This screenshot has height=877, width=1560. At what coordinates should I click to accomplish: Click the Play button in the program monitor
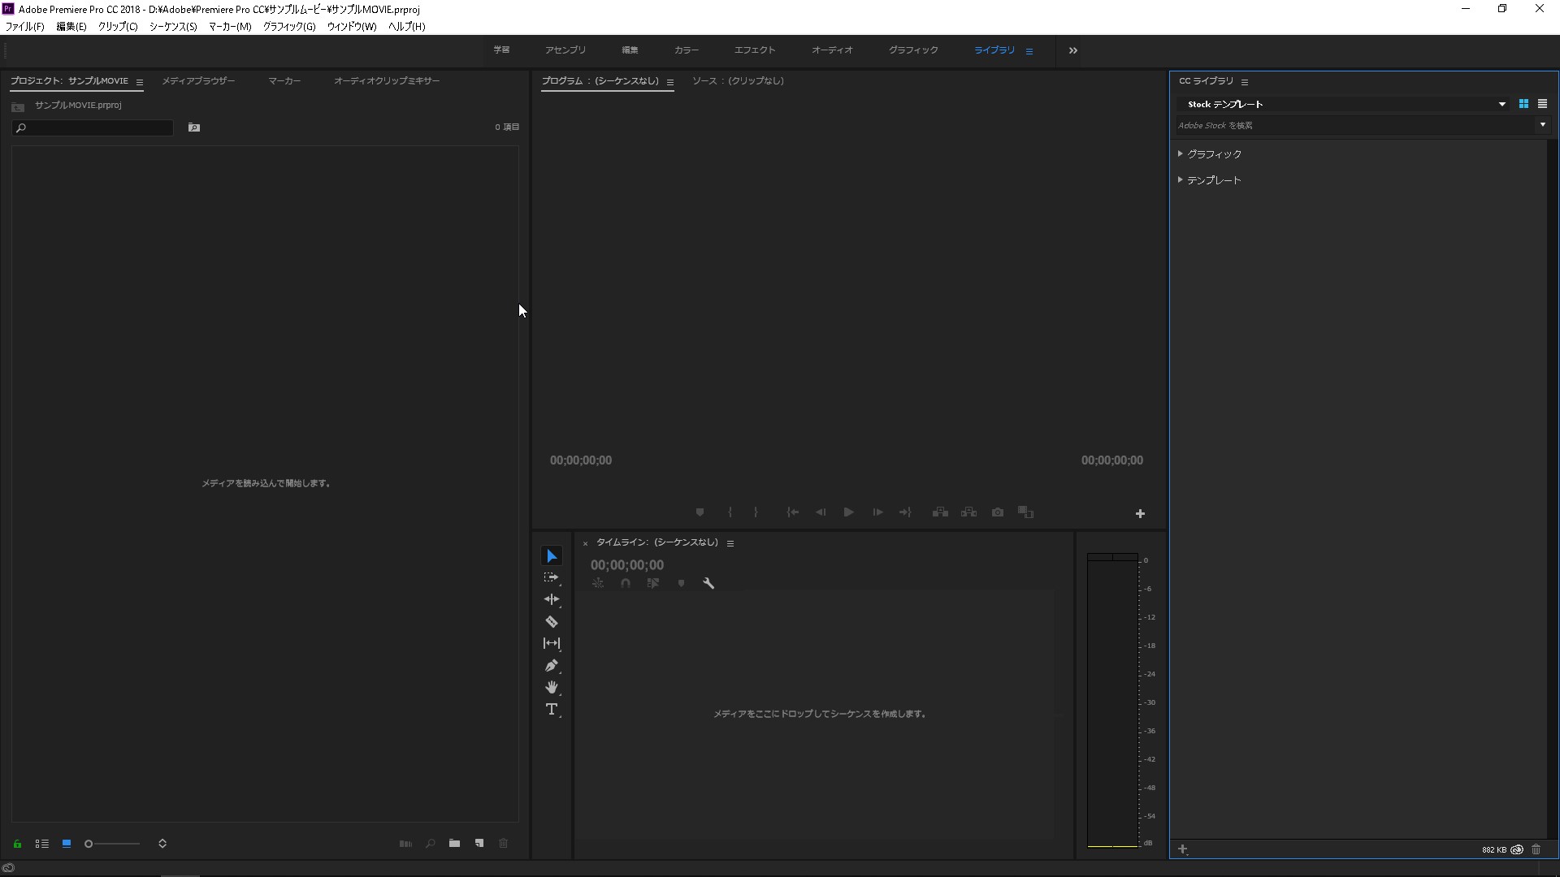click(x=848, y=512)
